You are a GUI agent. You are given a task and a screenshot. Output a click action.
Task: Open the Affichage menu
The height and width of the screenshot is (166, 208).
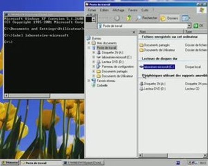click(118, 10)
